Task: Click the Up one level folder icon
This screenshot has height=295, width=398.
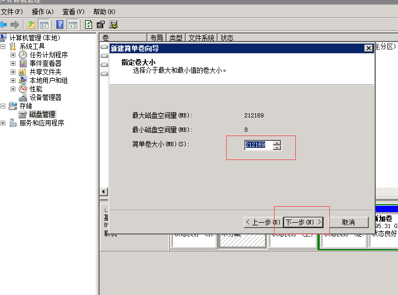Action: [31, 24]
